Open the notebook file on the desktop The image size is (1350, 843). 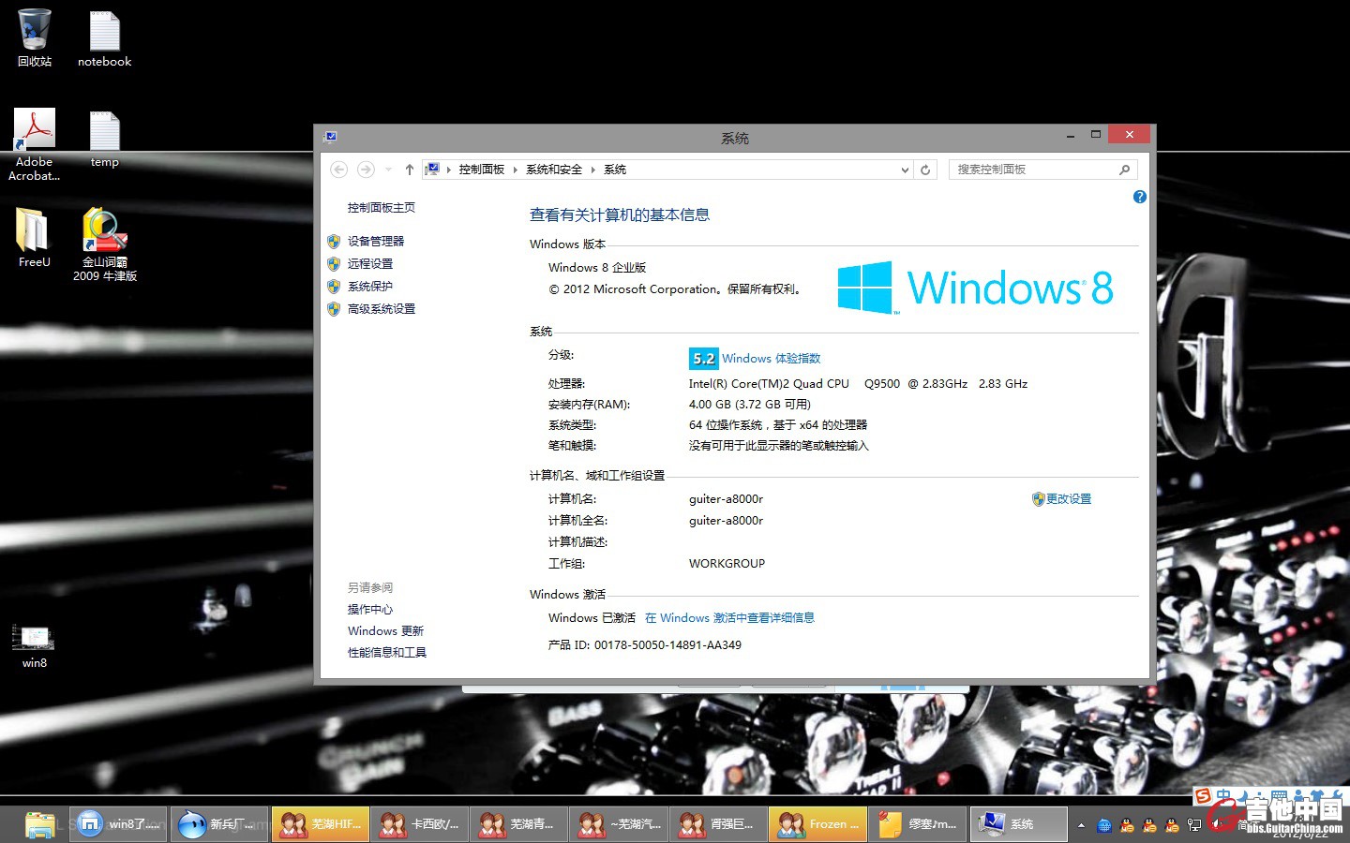[x=104, y=38]
